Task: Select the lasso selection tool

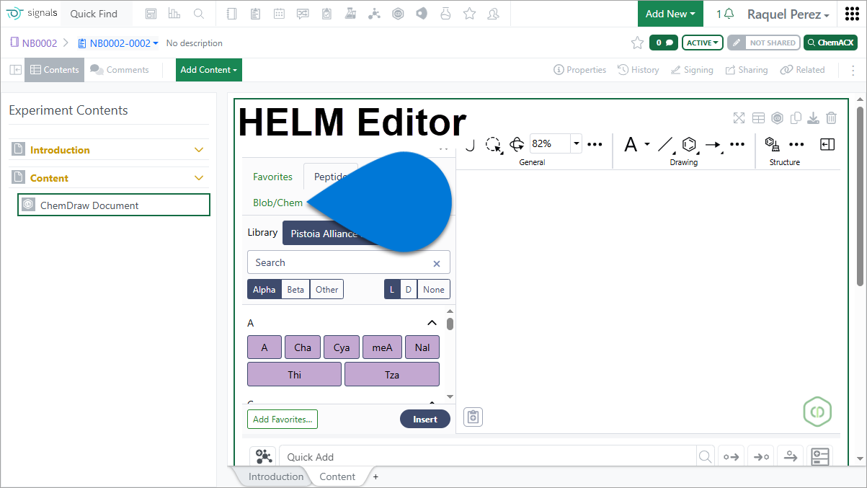Action: click(x=493, y=144)
